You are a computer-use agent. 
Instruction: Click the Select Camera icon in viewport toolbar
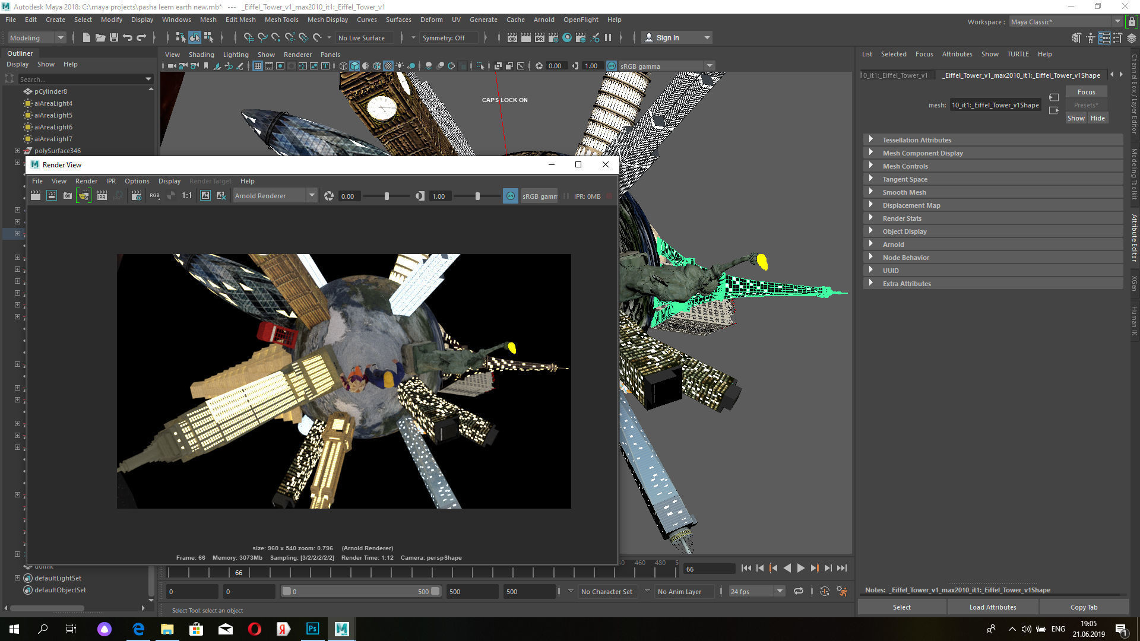pyautogui.click(x=172, y=66)
